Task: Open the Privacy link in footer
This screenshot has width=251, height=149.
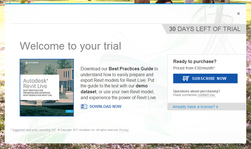Action: tap(124, 130)
